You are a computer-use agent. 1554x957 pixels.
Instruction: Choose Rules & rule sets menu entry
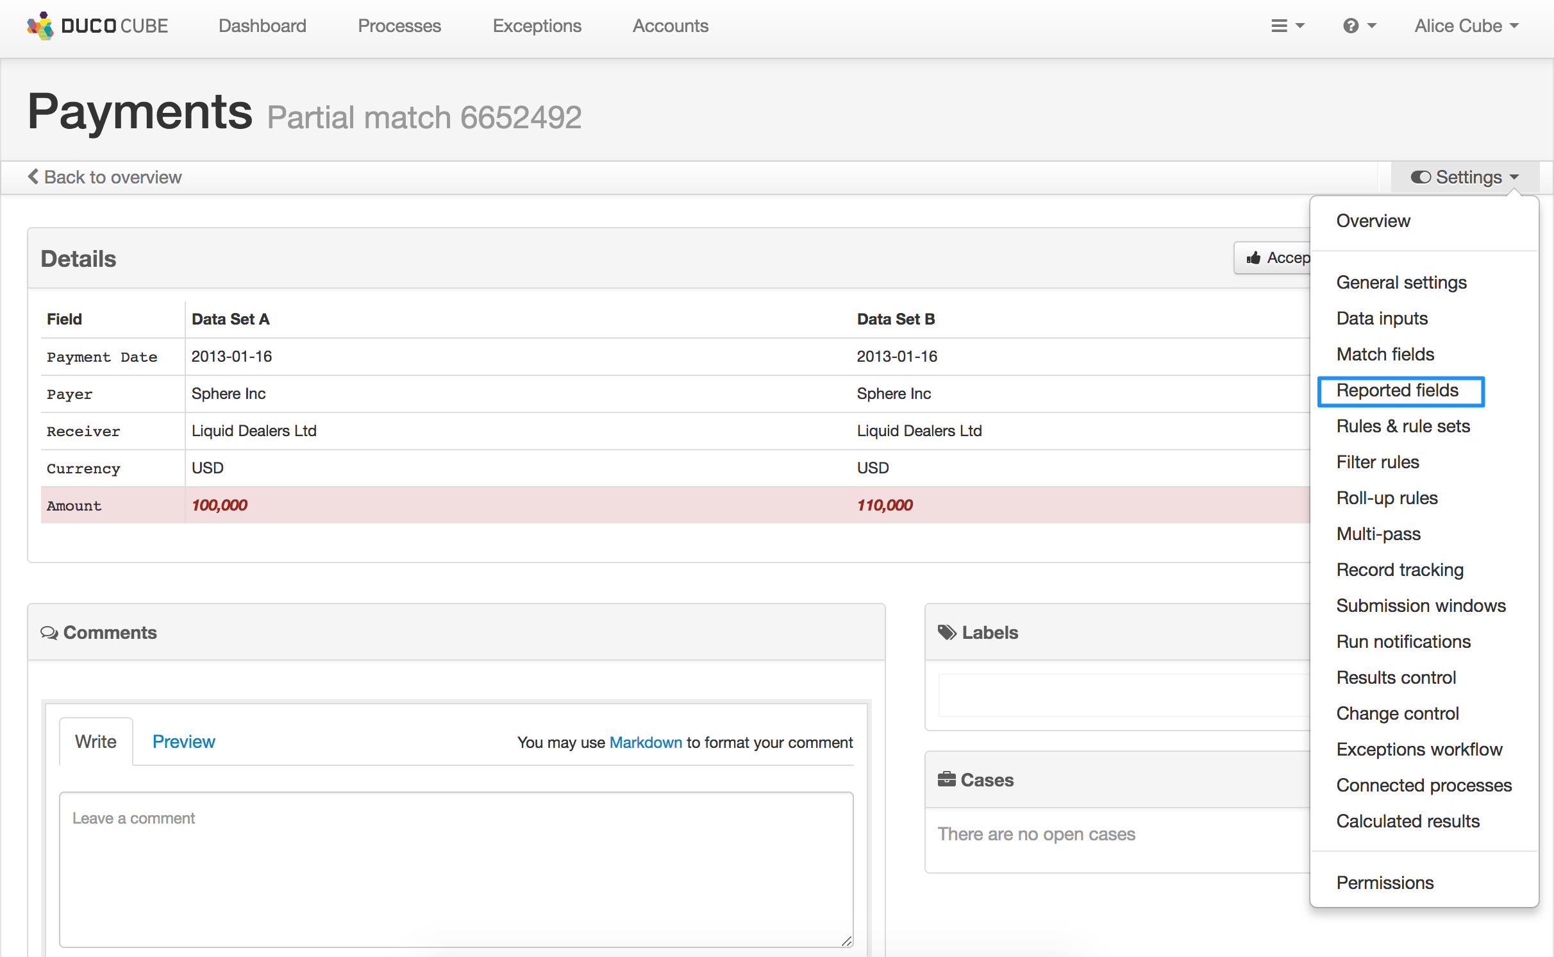1403,426
